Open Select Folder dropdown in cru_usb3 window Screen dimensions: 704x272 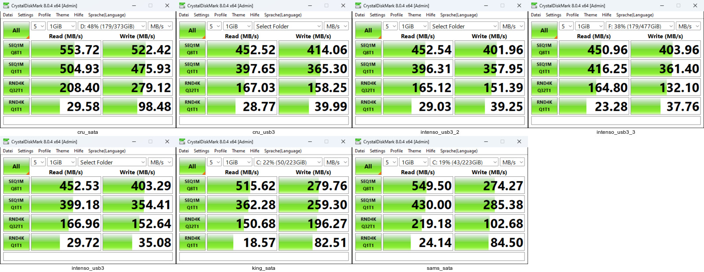288,26
